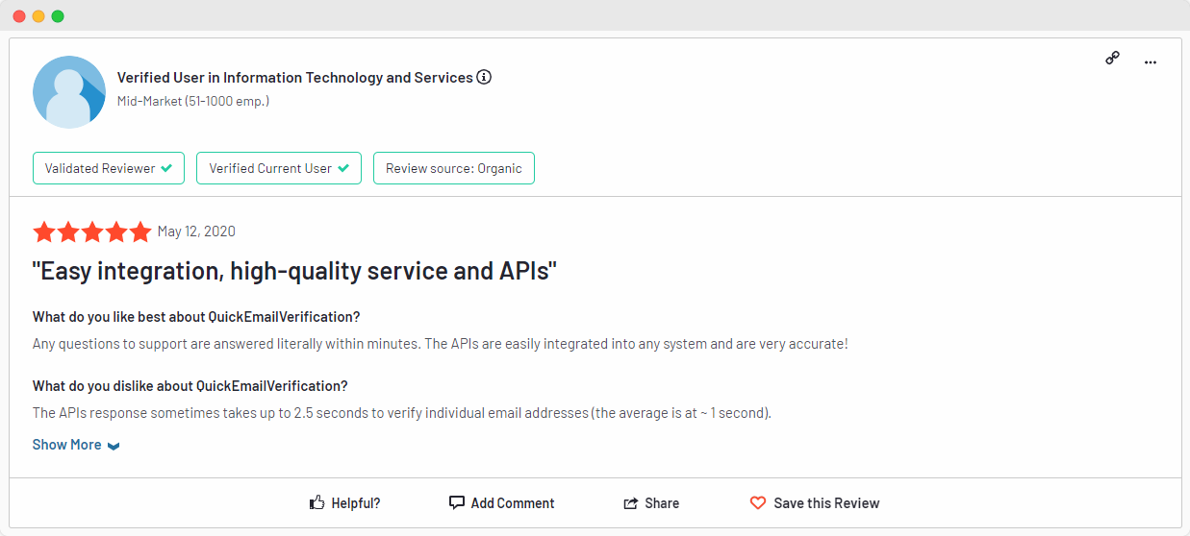Click the five-star rating
1190x536 pixels.
point(92,231)
